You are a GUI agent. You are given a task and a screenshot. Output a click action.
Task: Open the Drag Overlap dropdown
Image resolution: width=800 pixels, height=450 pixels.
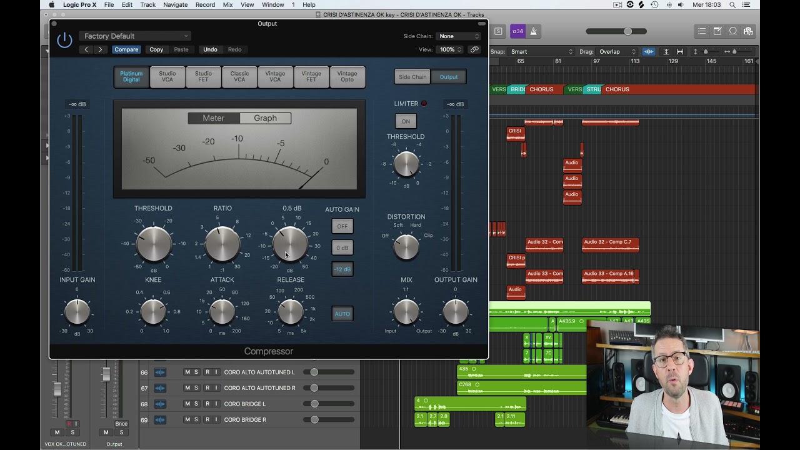(617, 52)
